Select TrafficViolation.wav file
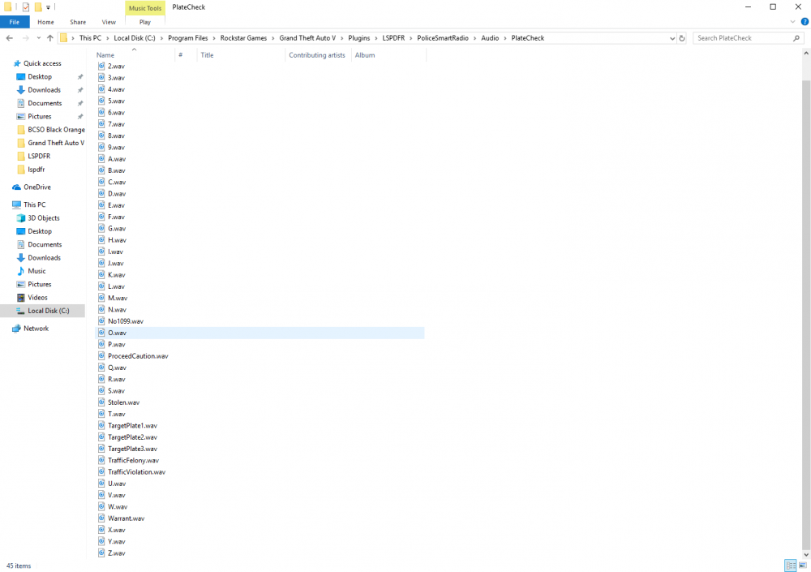Image resolution: width=811 pixels, height=572 pixels. pyautogui.click(x=136, y=471)
